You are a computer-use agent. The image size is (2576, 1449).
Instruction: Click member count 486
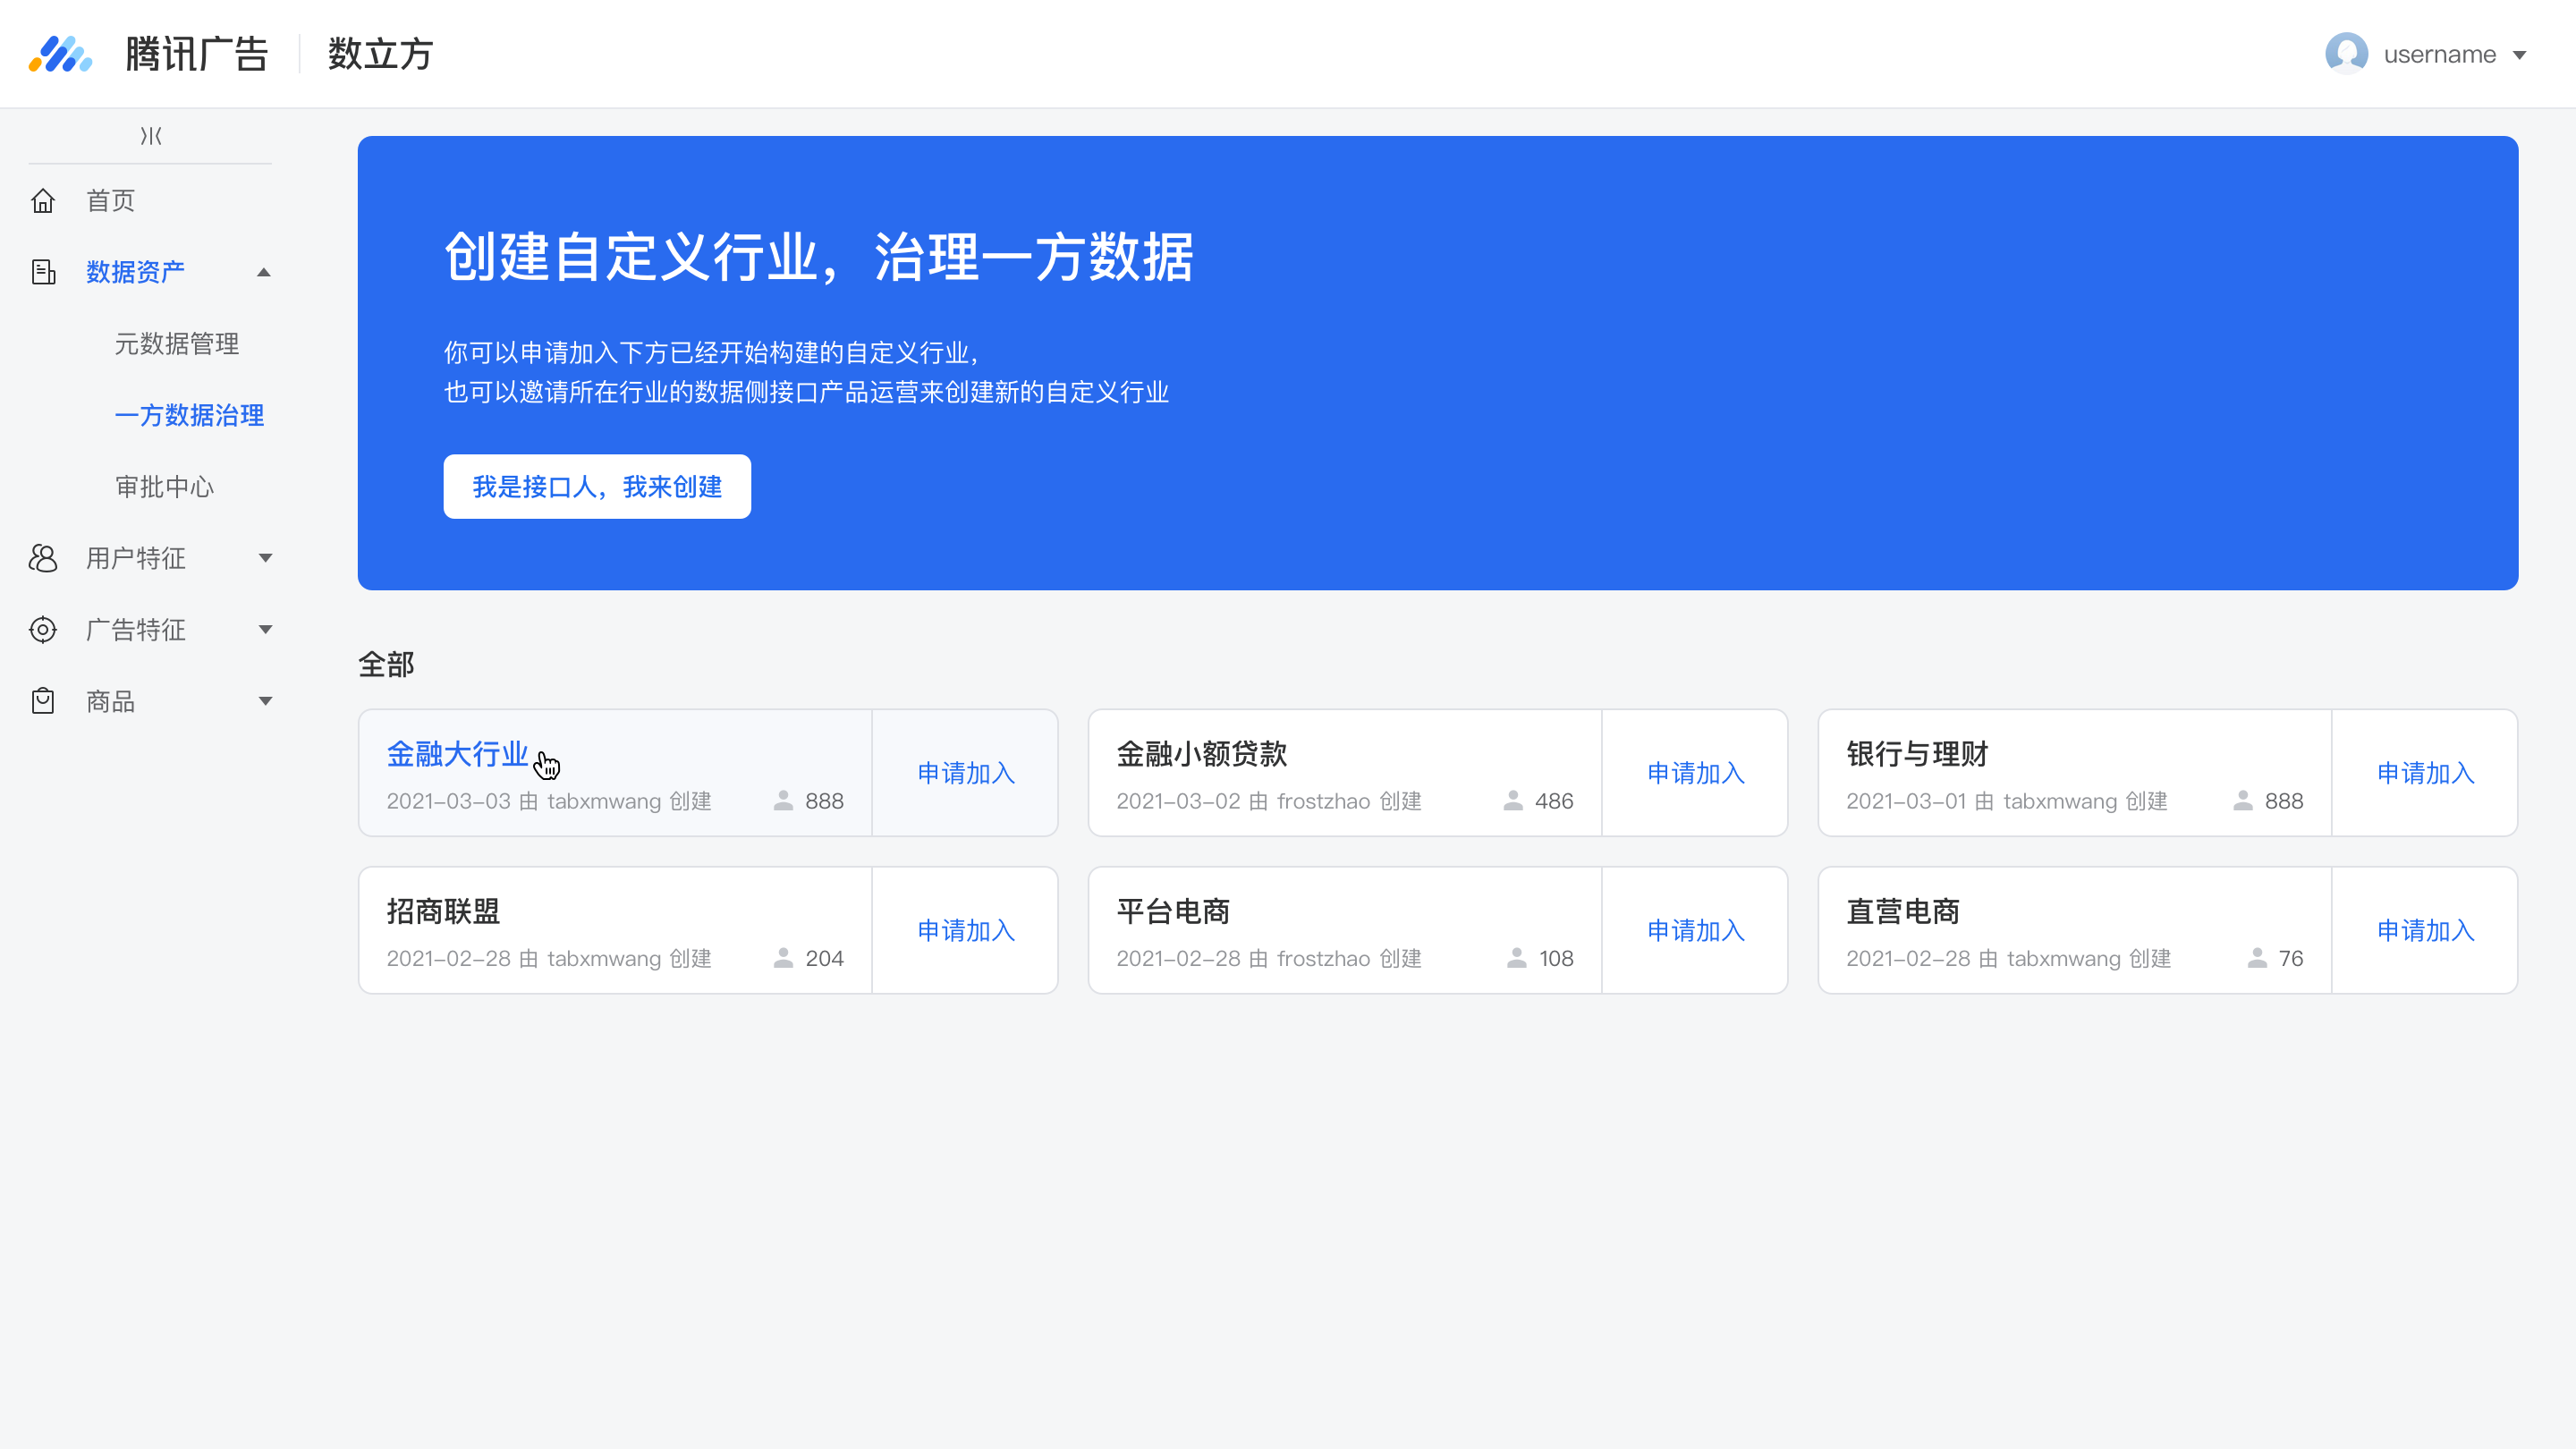pyautogui.click(x=1554, y=801)
